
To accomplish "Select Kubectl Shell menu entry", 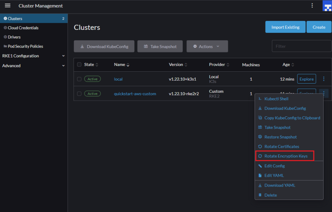I will 276,99.
